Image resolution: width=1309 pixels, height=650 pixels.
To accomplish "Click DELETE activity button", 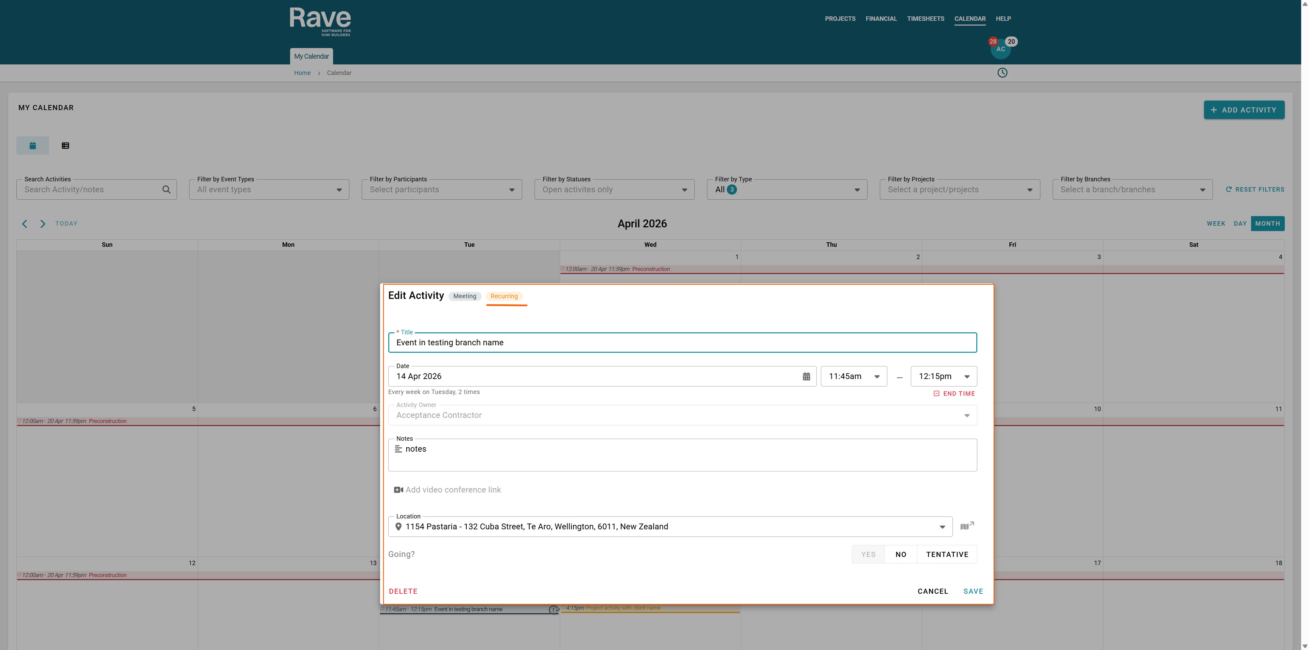I will point(403,591).
